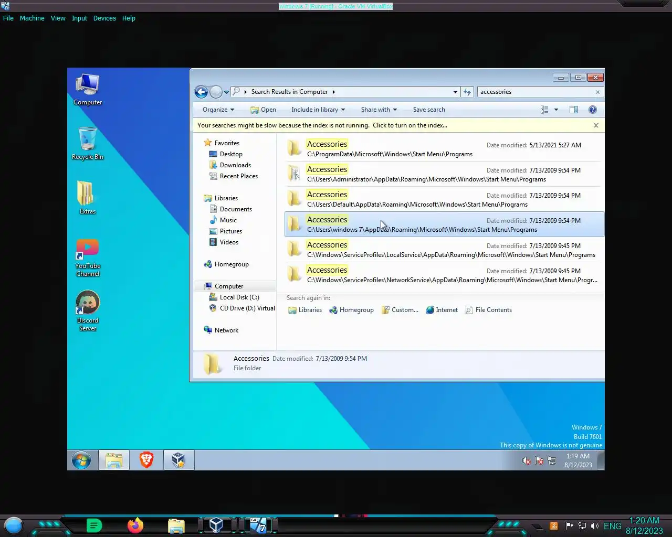Open Explorer help question mark icon
672x537 pixels.
[593, 110]
